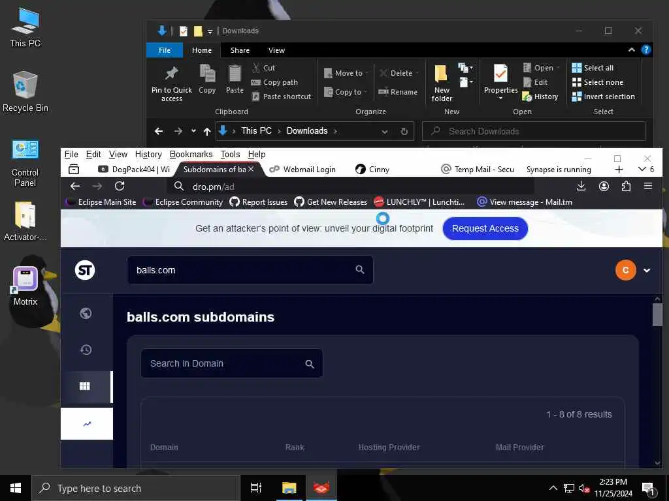Switch to the Webmail Login tab

coord(303,170)
